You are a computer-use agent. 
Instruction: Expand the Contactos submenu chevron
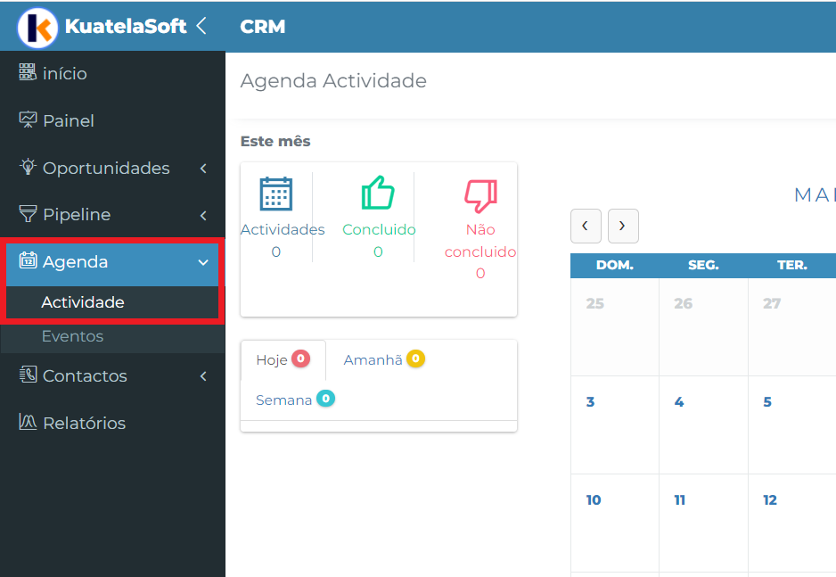203,376
